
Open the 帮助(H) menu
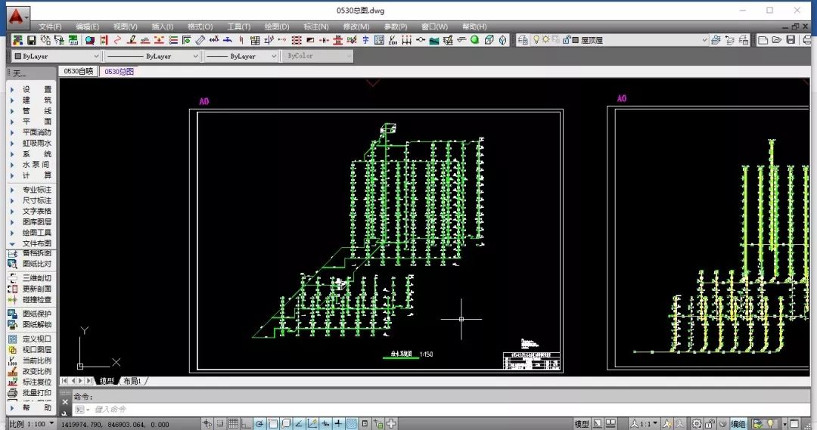click(x=474, y=26)
